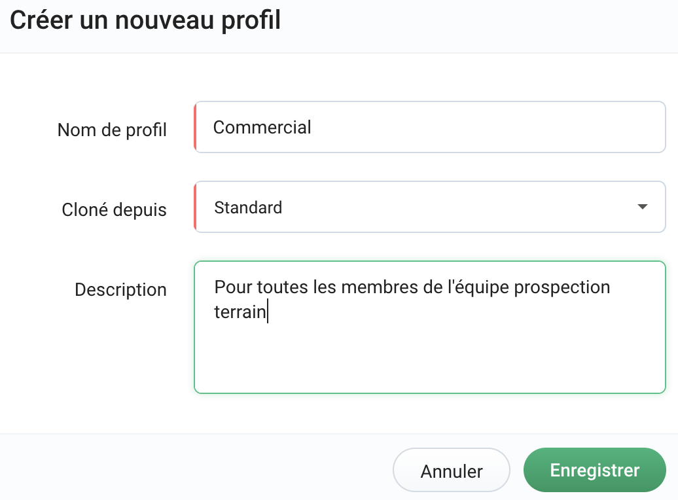Save the profile with Enregistrer
The image size is (678, 500).
tap(594, 470)
